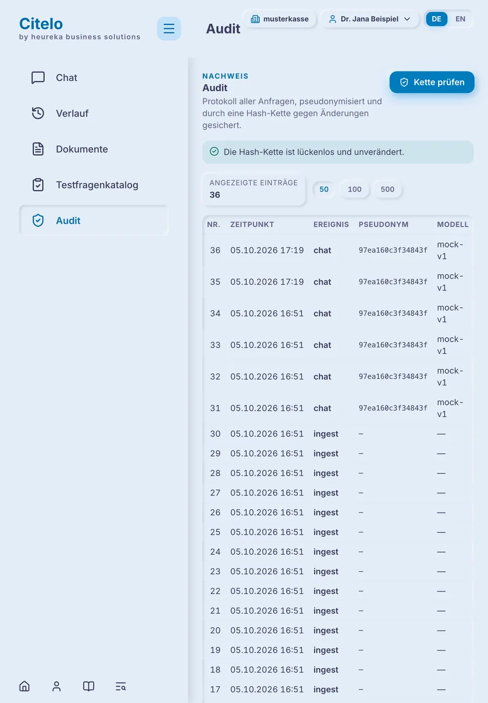Click the mock-v1 model in row 32
Screen dimensions: 488x703
coord(450,376)
